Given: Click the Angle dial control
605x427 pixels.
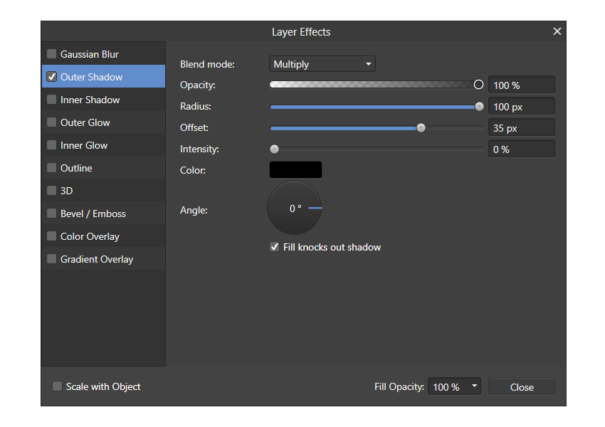Looking at the screenshot, I should (294, 209).
